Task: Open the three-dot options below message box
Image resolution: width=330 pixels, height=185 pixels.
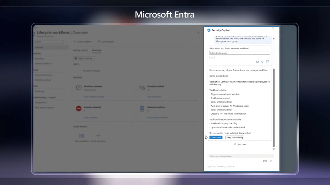Action: [211, 161]
